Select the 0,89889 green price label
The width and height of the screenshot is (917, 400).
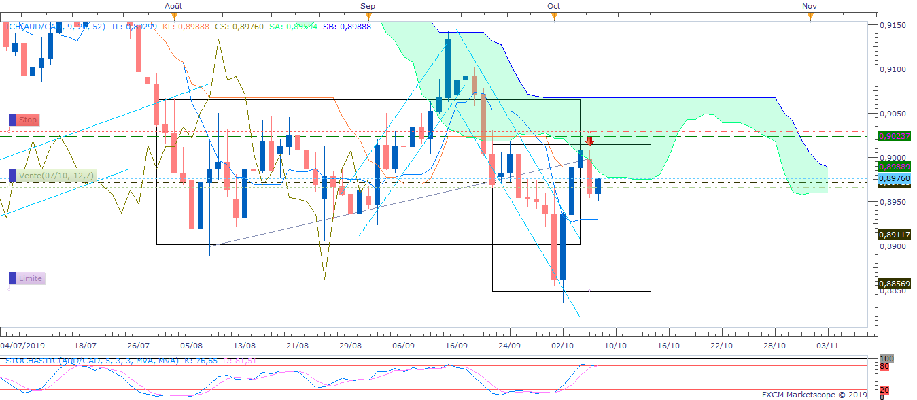coord(895,167)
